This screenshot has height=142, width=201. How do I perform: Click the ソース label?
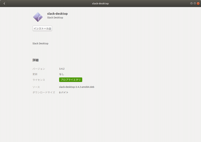[x=36, y=87]
